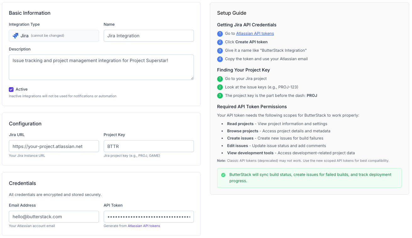412x238 pixels.
Task: Select the masked API Token field
Action: click(149, 217)
